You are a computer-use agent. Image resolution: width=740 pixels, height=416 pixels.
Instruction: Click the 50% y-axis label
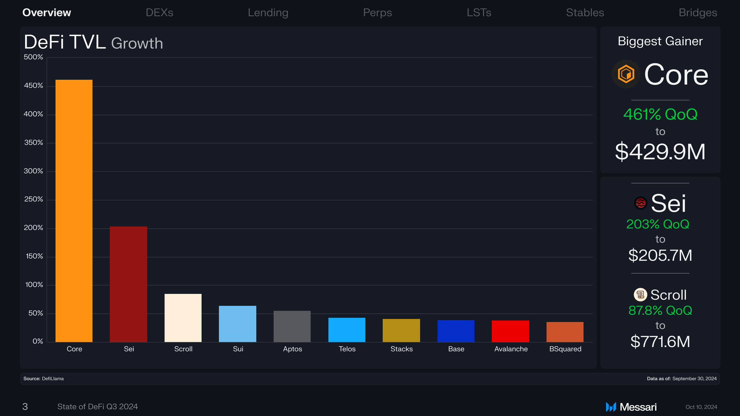coord(36,313)
